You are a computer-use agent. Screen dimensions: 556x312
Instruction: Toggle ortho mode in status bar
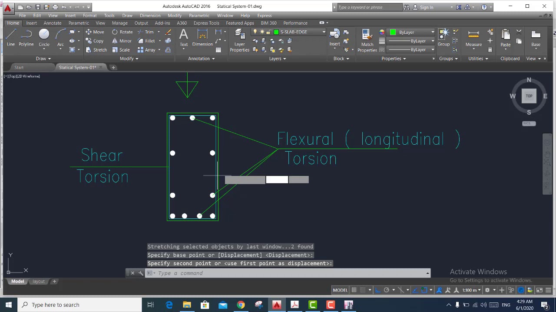(x=378, y=290)
